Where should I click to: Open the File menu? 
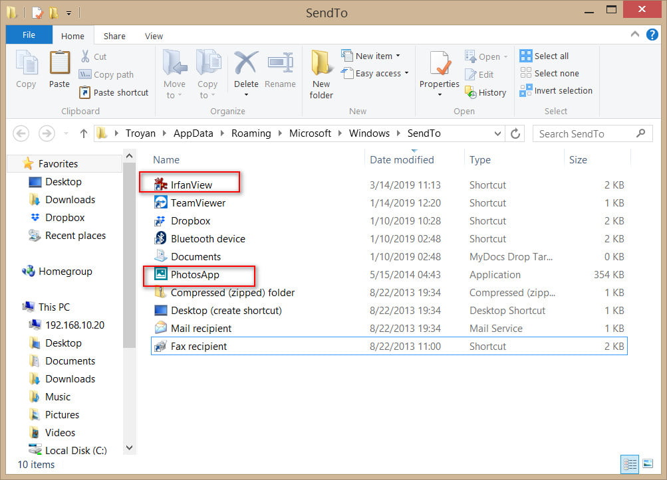[x=28, y=35]
